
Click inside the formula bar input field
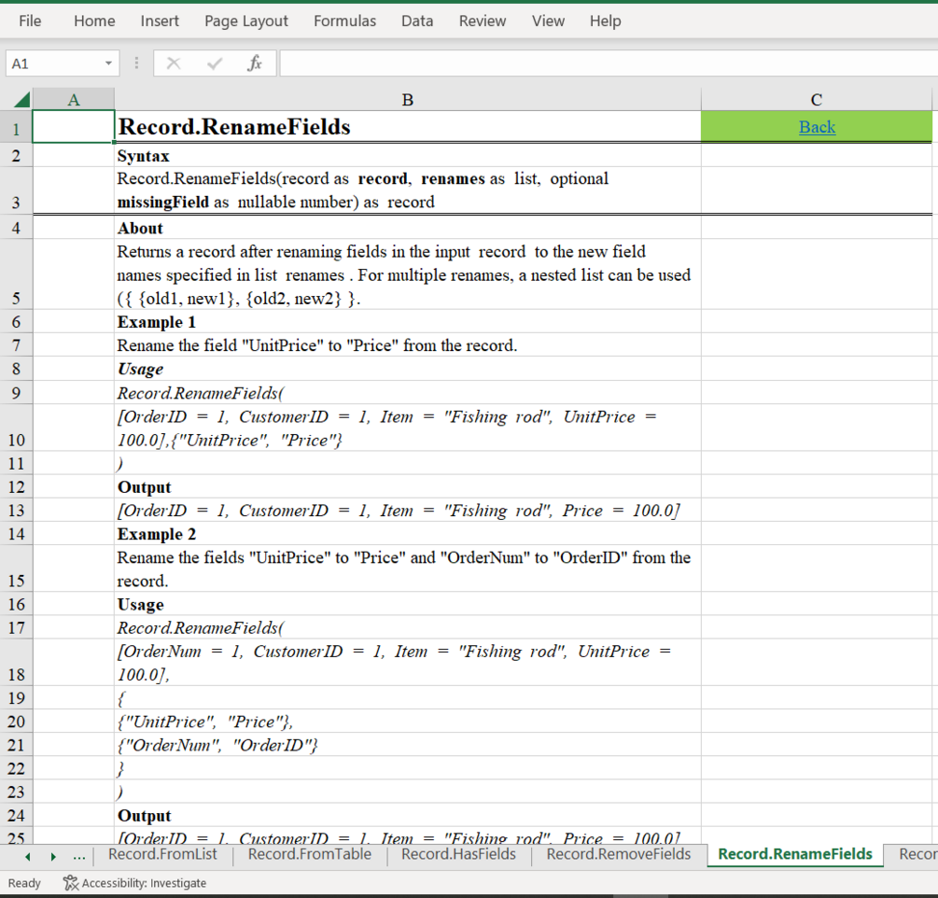[608, 63]
